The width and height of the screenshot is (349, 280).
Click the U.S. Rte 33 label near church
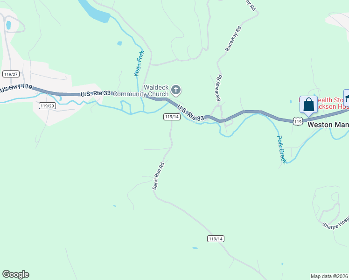pos(96,93)
